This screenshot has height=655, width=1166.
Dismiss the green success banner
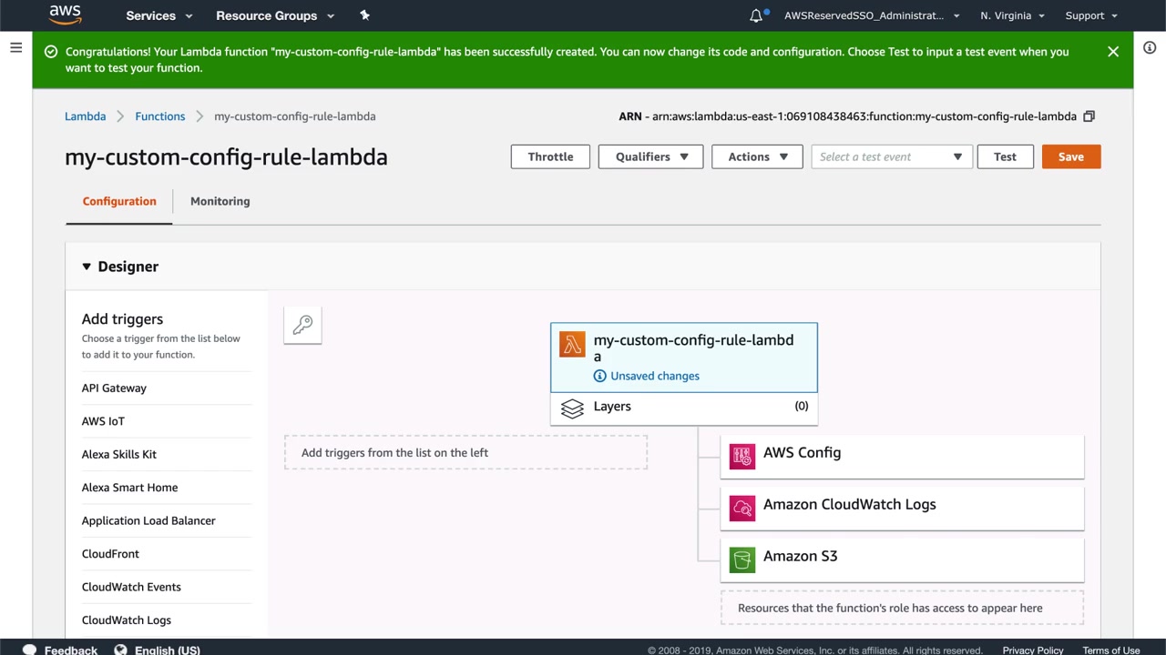click(x=1113, y=52)
